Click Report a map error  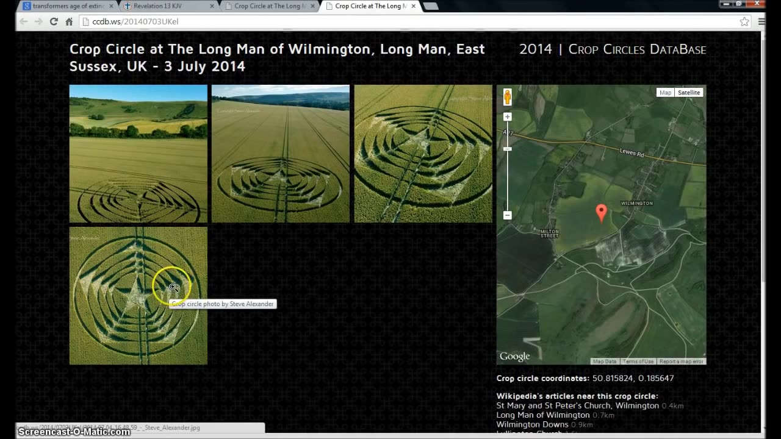(x=682, y=362)
